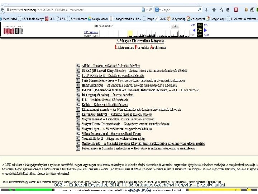The width and height of the screenshot is (258, 194).
Task: Show bookmarks list icon in toolbar
Action: pyautogui.click(x=228, y=10)
